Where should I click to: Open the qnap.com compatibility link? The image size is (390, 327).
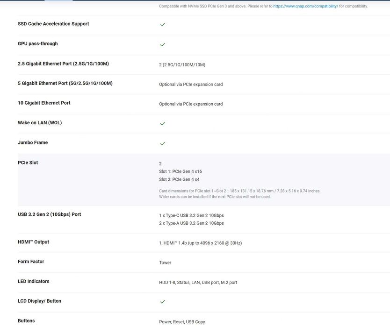(305, 6)
